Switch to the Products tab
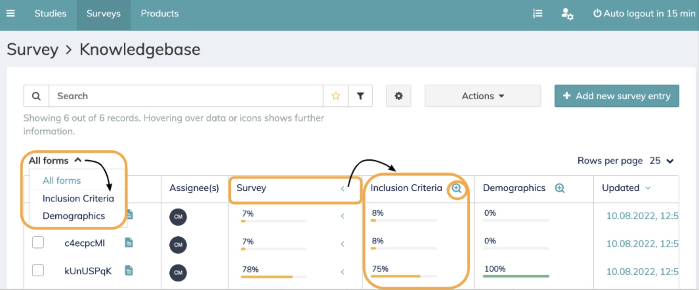This screenshot has width=699, height=290. click(x=159, y=13)
